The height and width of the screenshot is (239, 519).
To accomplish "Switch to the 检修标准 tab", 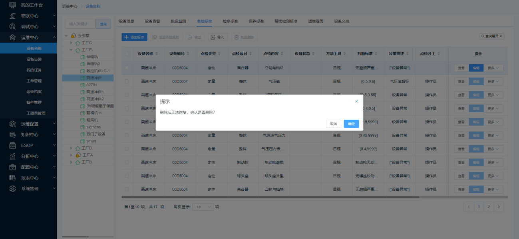I will point(230,21).
